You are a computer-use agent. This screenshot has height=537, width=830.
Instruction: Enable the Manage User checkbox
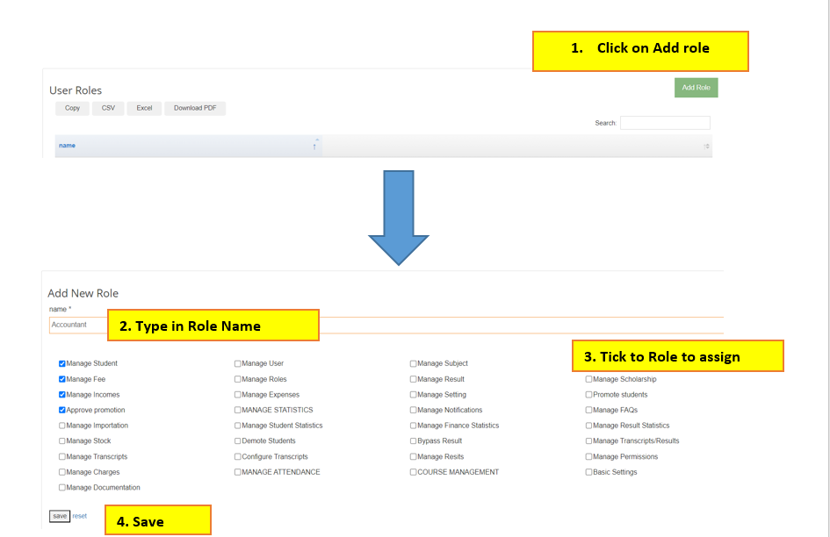point(238,363)
